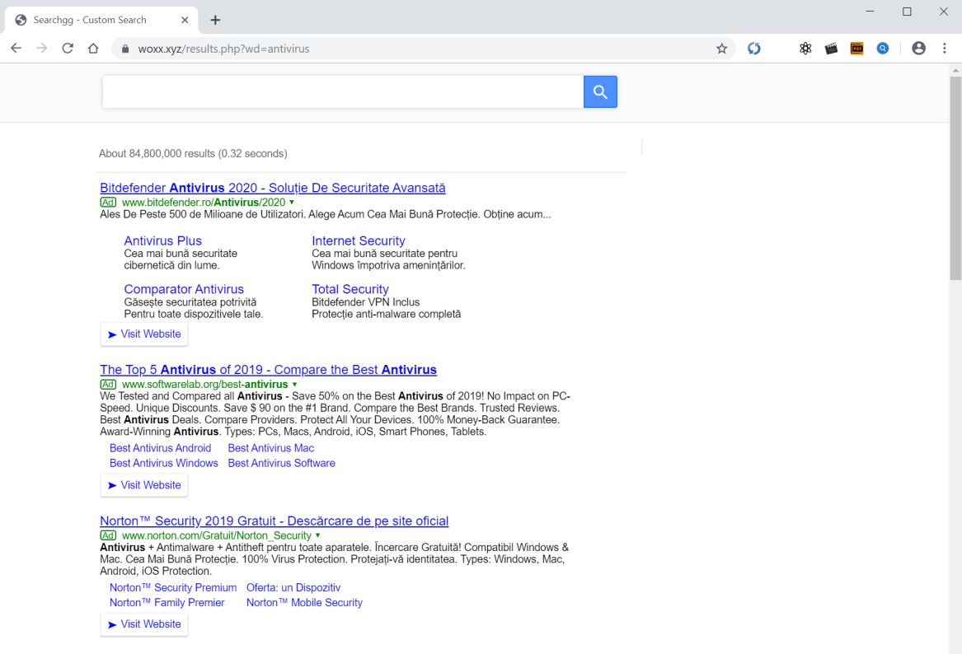
Task: Open the clapperboard extension icon
Action: pos(831,49)
